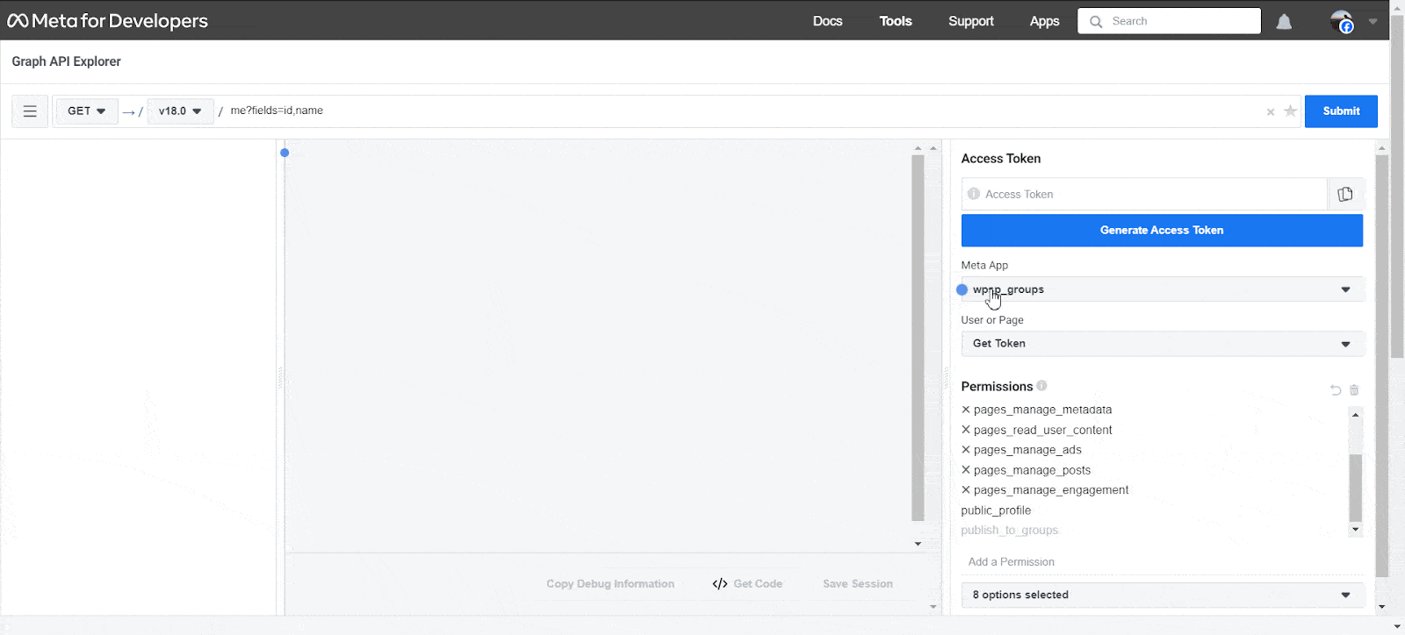Viewport: 1405px width, 635px height.
Task: Click the Get Code button
Action: [x=747, y=583]
